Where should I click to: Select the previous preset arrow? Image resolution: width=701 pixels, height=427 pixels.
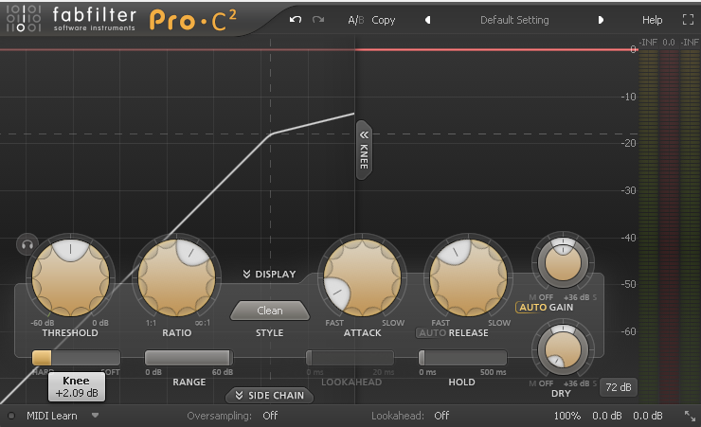pyautogui.click(x=427, y=20)
